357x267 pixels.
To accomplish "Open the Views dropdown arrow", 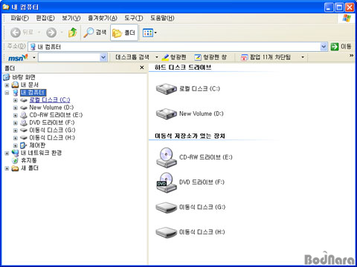I will [x=155, y=33].
